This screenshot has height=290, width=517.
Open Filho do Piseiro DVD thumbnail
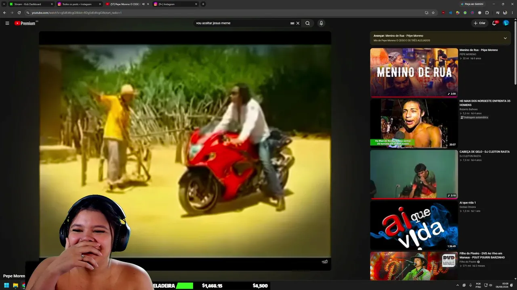point(414,266)
